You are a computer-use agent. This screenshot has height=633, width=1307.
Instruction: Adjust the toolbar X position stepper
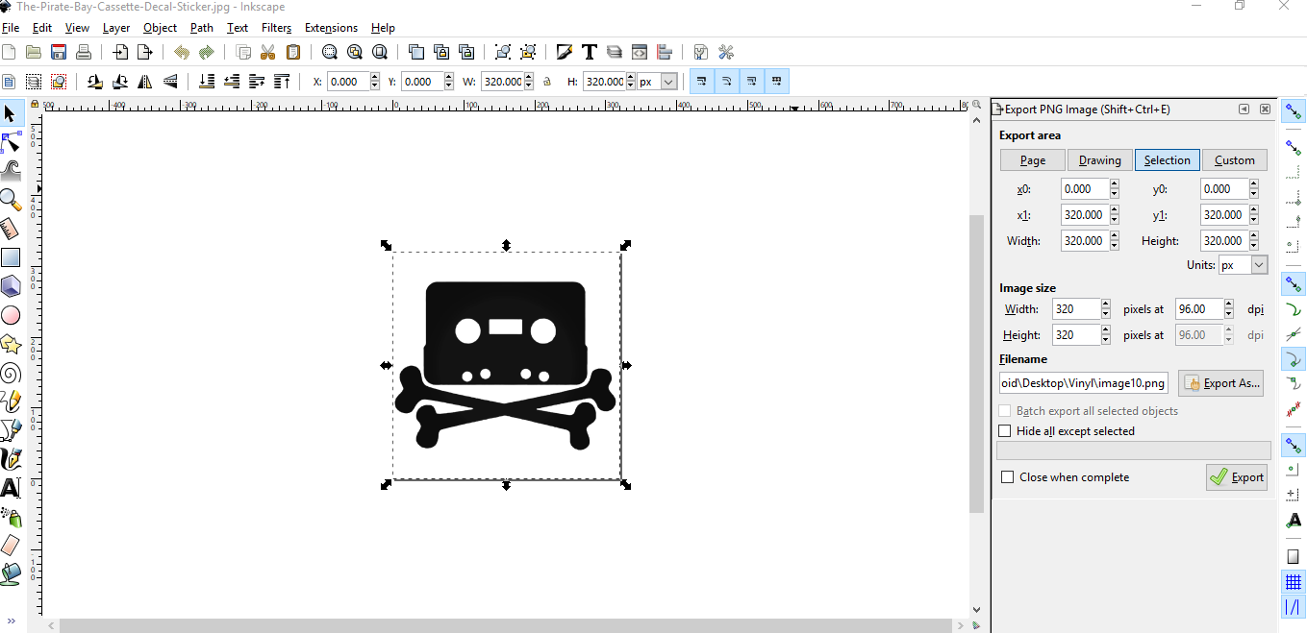point(374,82)
